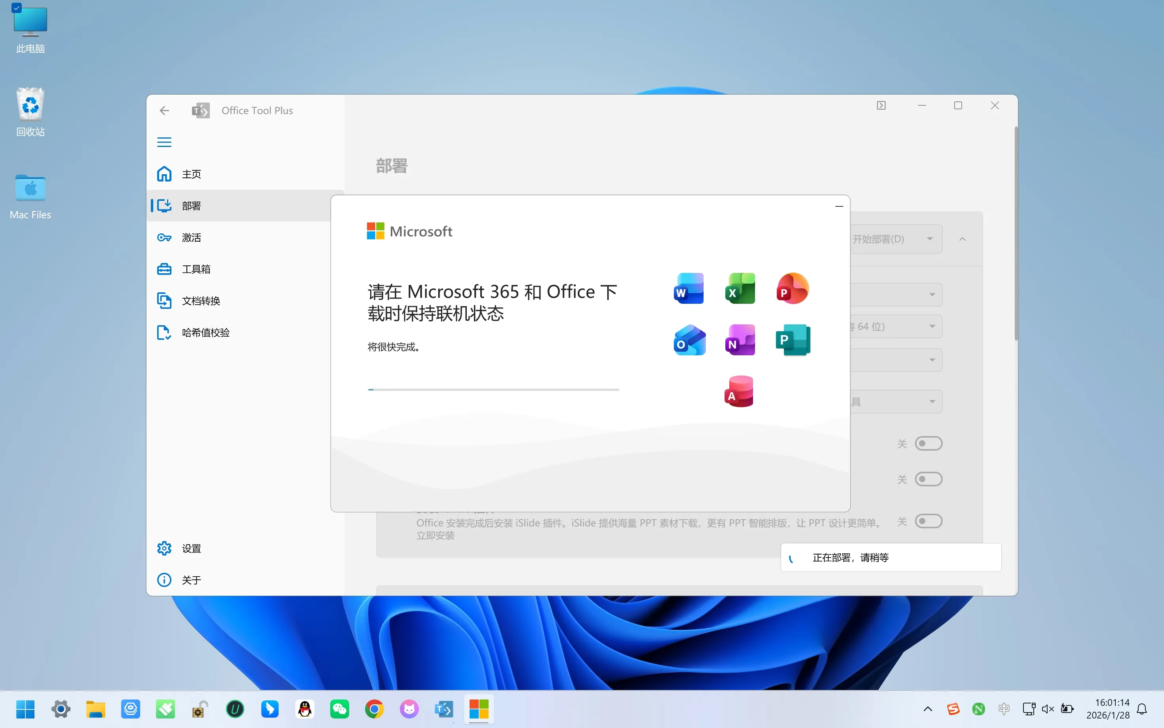Collapse the deploy section chevron
Screen dimensions: 1164x728
(962, 239)
